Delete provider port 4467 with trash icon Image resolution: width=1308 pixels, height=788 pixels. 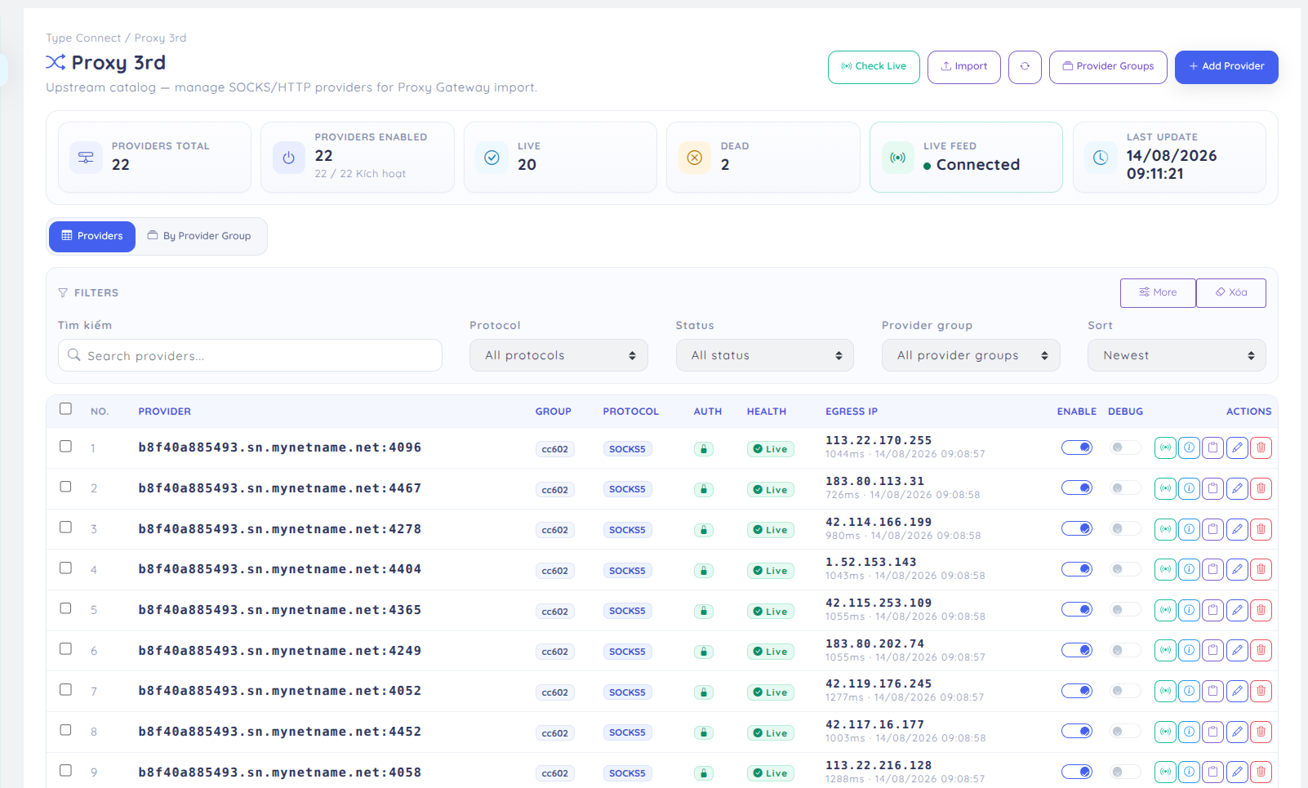[1261, 488]
